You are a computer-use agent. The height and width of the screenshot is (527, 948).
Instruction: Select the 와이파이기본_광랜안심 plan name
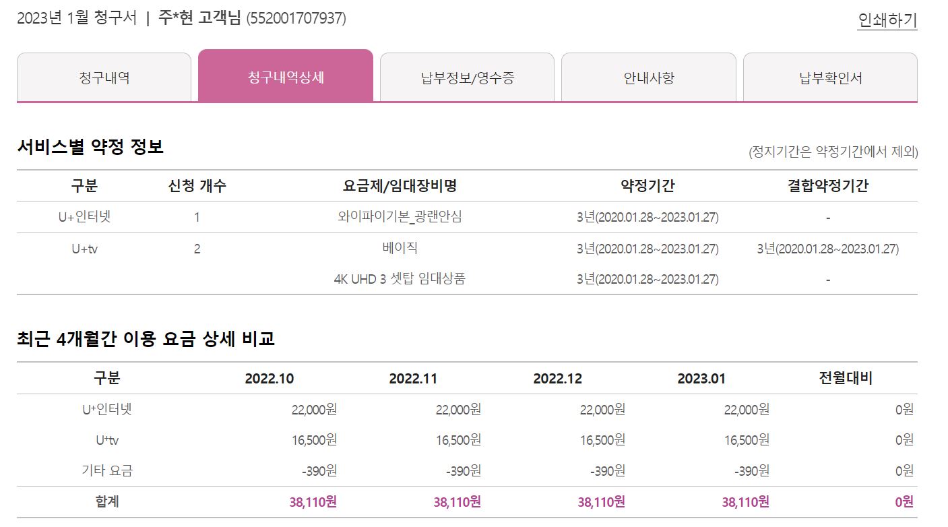click(400, 217)
